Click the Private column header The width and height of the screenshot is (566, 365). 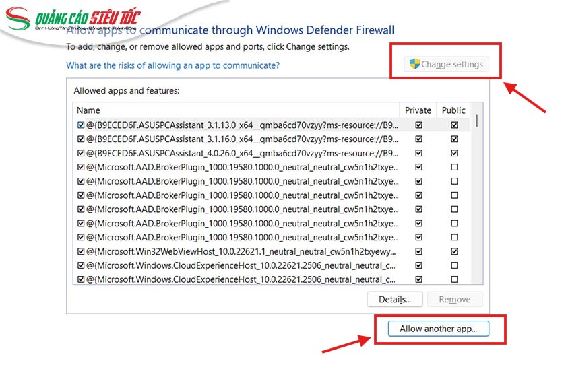click(418, 110)
